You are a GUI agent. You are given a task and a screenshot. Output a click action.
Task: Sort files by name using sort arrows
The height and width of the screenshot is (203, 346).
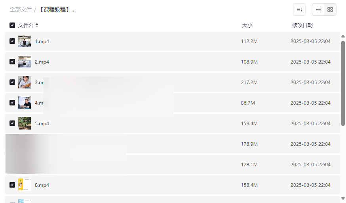[37, 25]
